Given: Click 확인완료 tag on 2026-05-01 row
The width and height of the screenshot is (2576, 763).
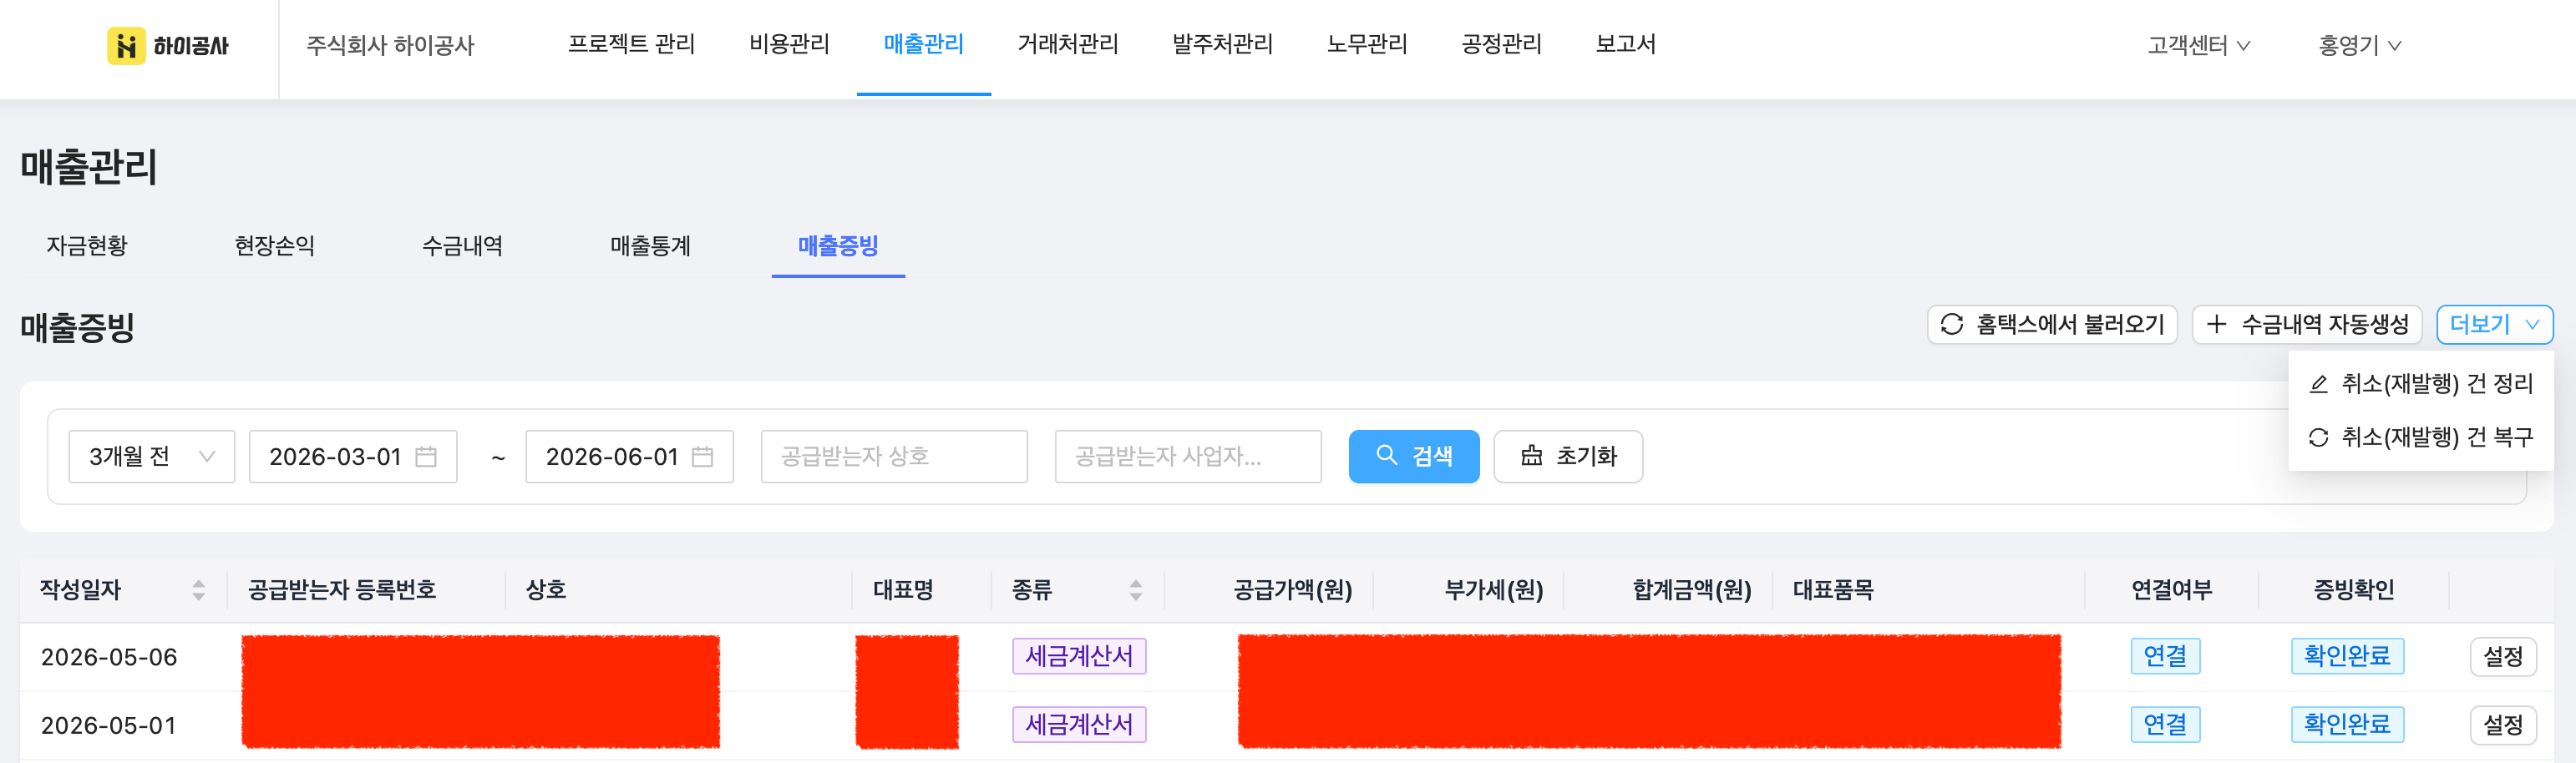Looking at the screenshot, I should pos(2346,724).
